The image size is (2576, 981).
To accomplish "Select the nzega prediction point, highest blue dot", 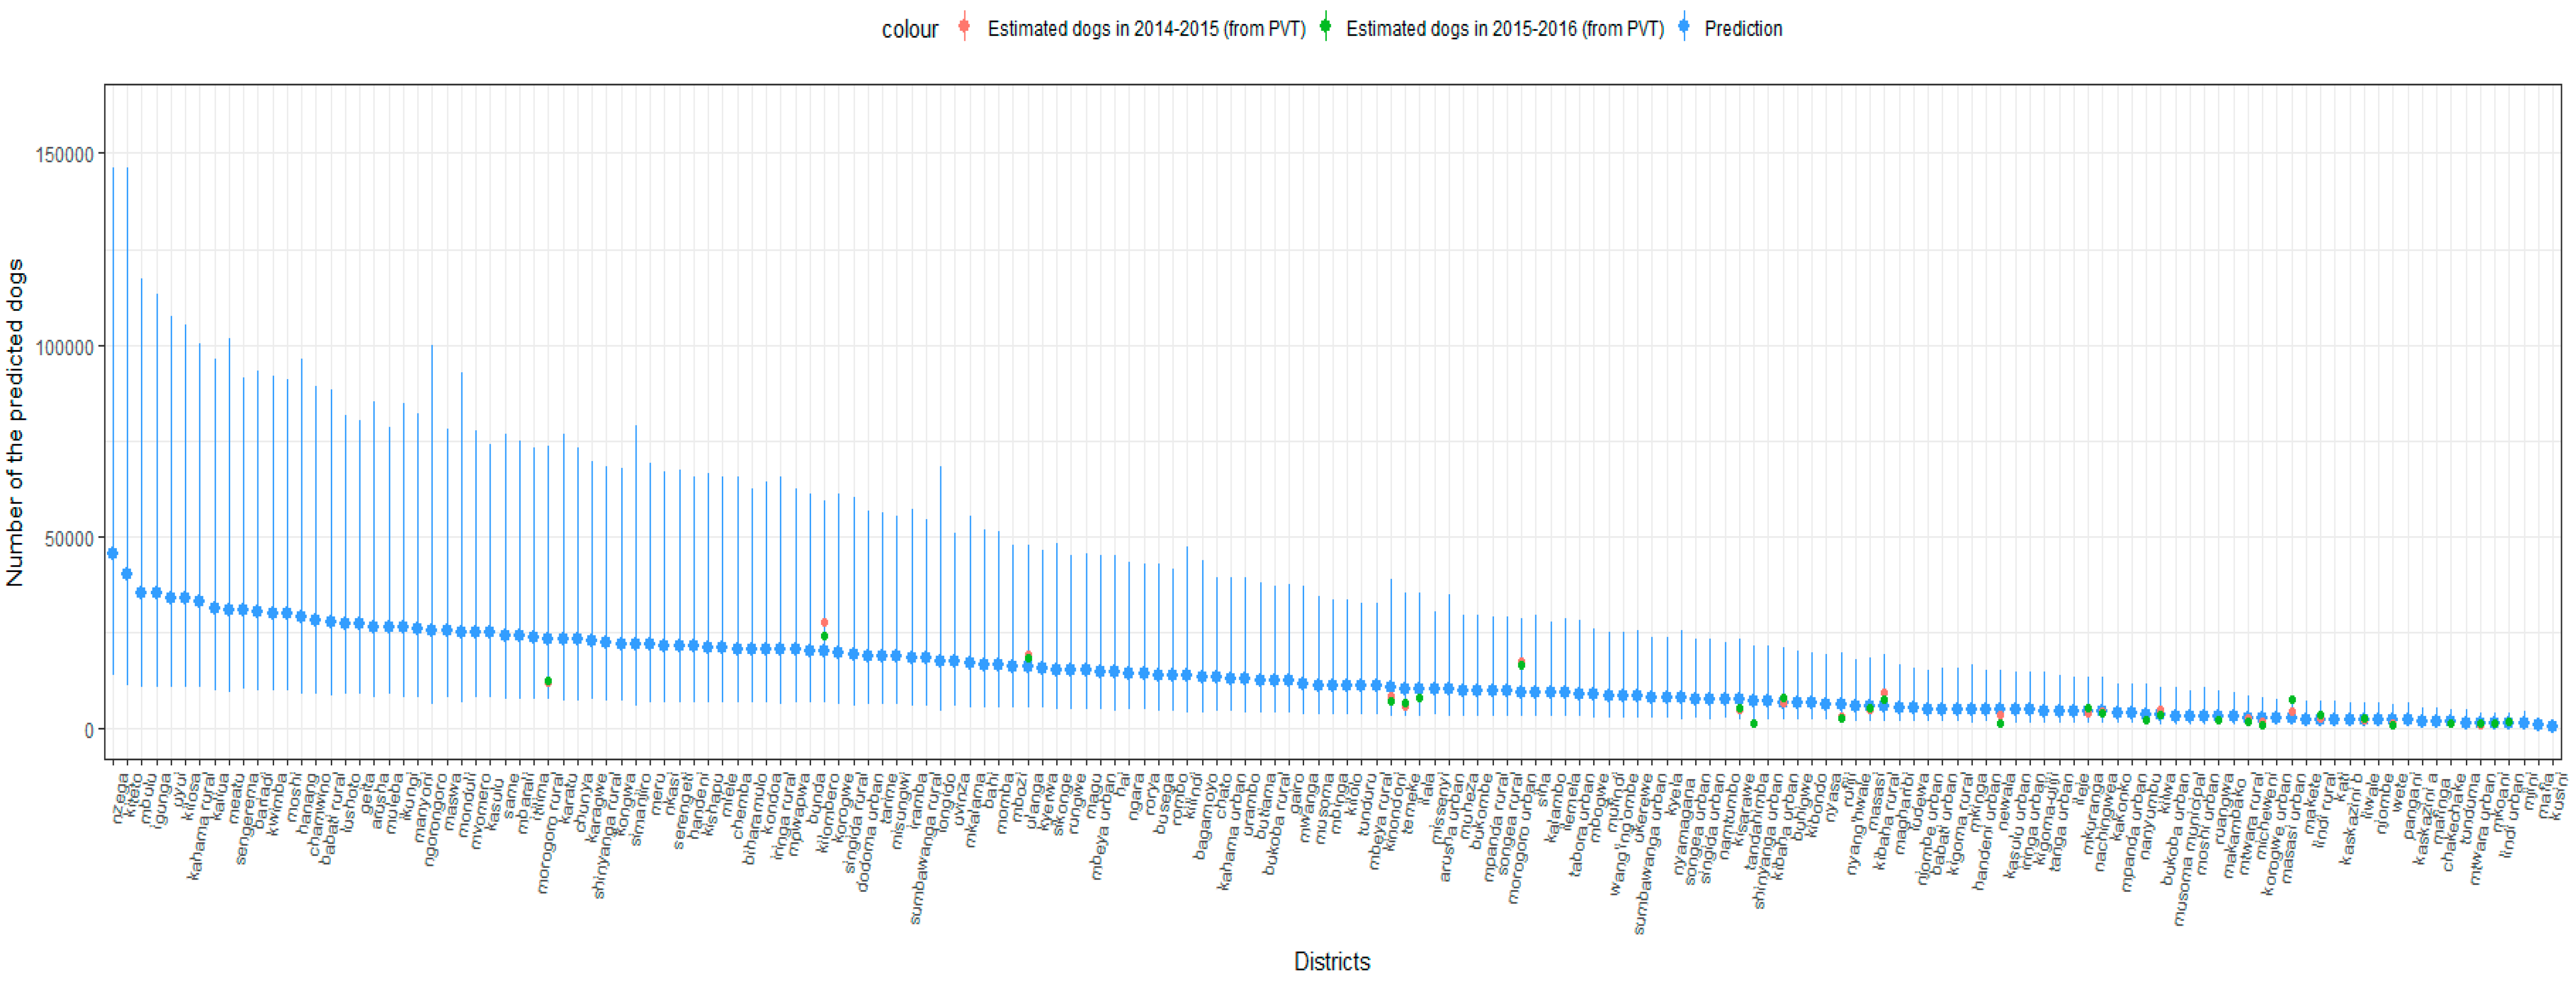I will tap(113, 553).
